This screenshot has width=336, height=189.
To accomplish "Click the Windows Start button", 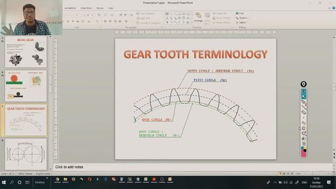I will tap(4, 182).
